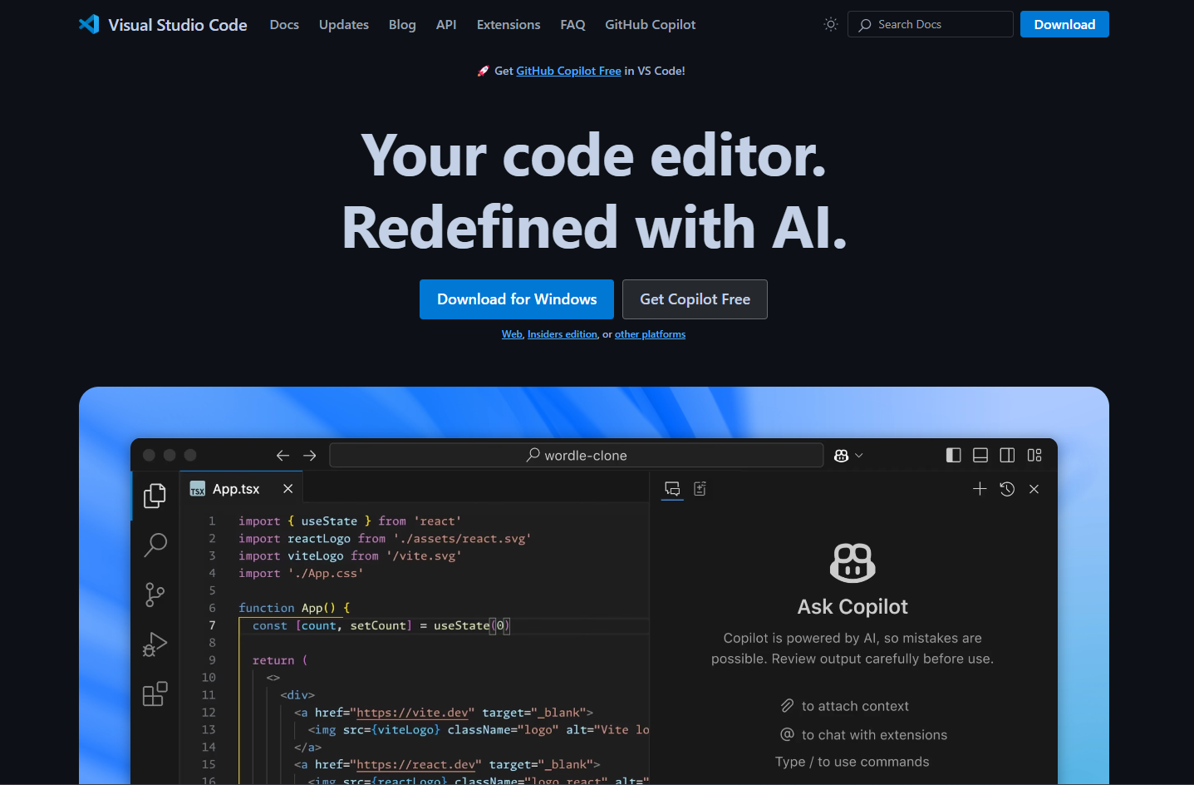
Task: Open the FAQ menu item
Action: coord(572,25)
